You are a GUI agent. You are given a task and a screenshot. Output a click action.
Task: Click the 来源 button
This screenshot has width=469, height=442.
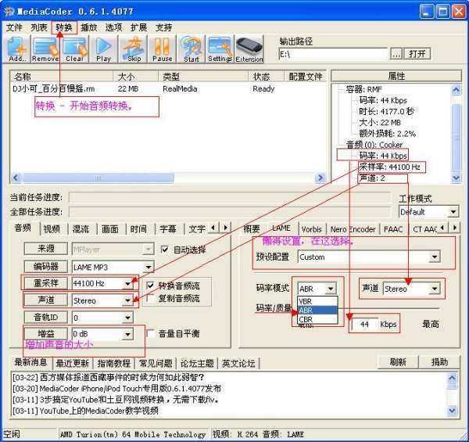click(46, 249)
